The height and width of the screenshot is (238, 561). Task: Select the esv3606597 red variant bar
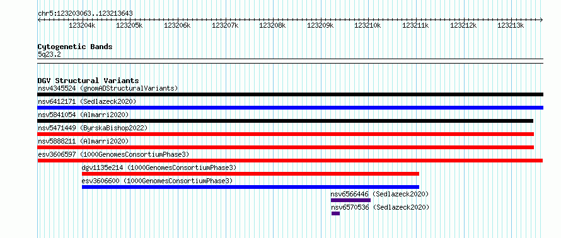click(290, 161)
